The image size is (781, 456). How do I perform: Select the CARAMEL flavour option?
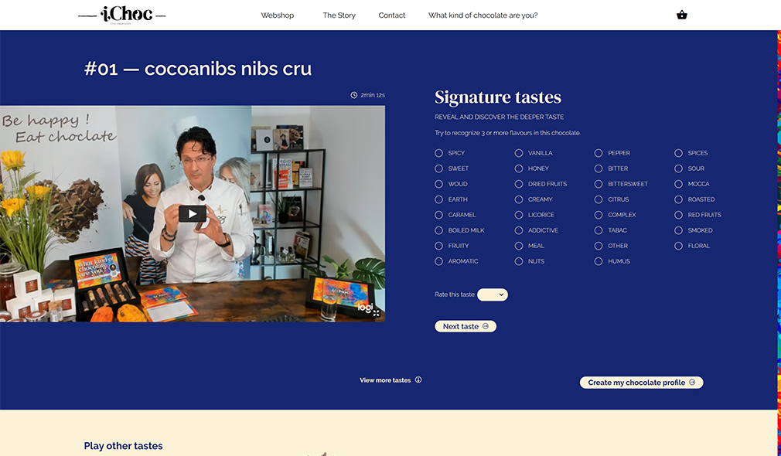438,215
